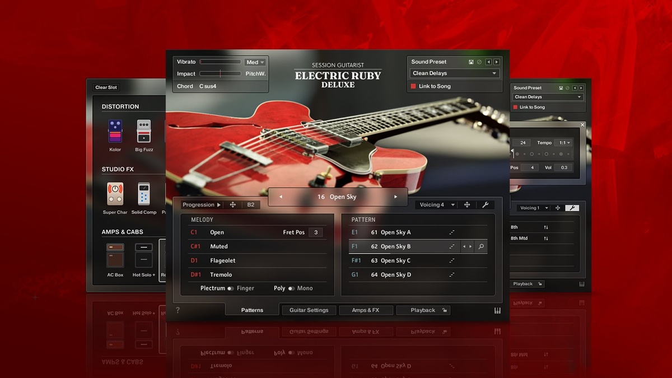
Task: Choose the Solid Comp pedal
Action: [x=144, y=194]
